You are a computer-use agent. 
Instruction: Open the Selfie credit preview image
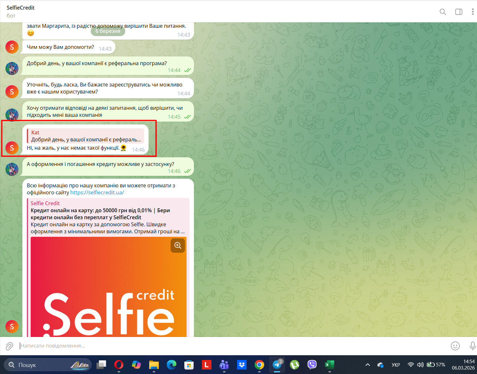109,287
